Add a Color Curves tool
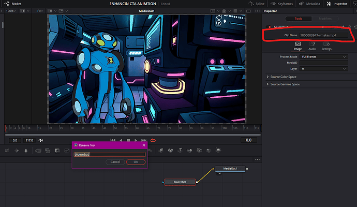Viewport: 357px width, 207px height. 7,151
